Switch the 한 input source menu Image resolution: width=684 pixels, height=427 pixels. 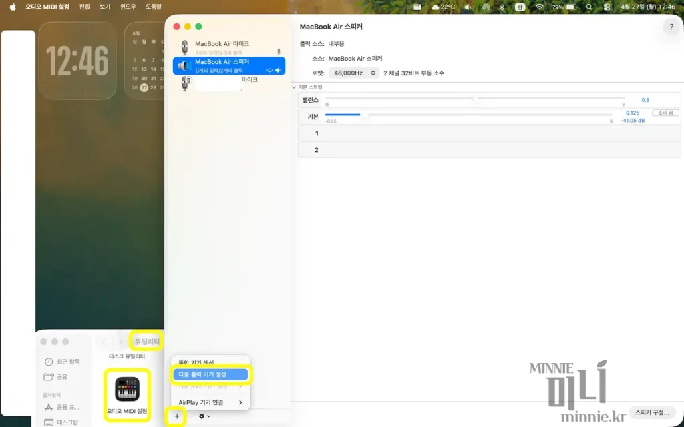click(520, 7)
